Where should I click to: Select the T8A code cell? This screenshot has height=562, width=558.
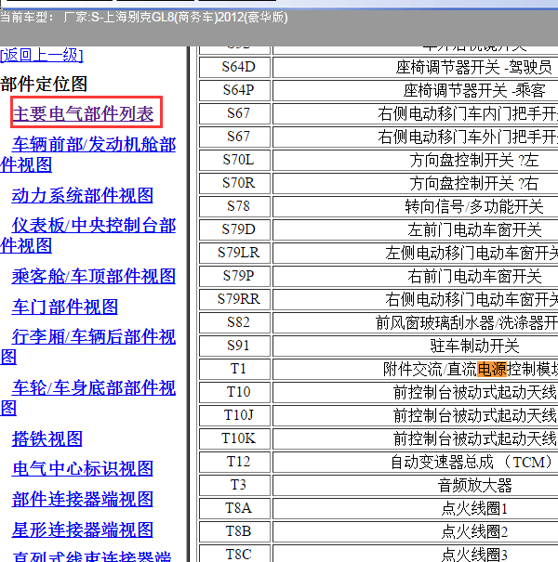point(235,508)
